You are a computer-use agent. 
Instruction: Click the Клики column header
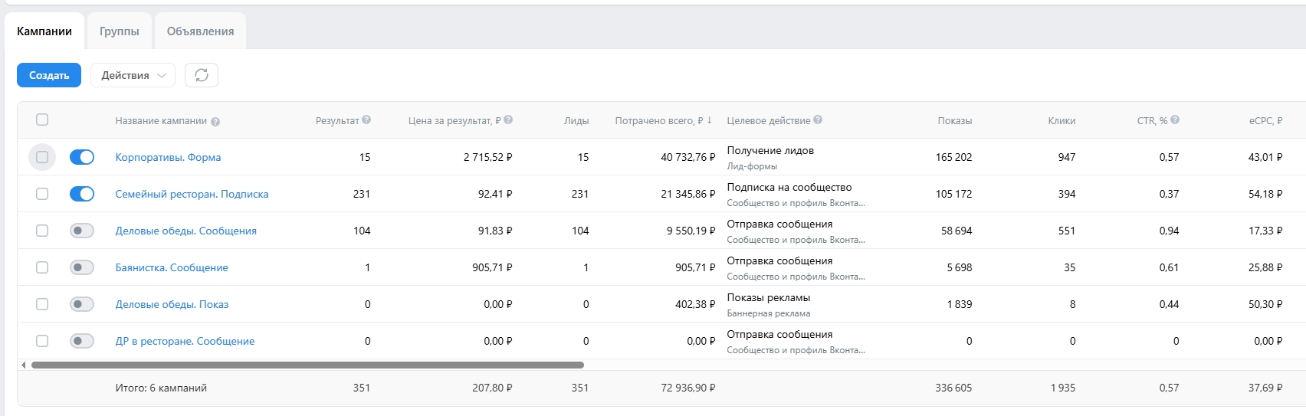pos(1062,120)
